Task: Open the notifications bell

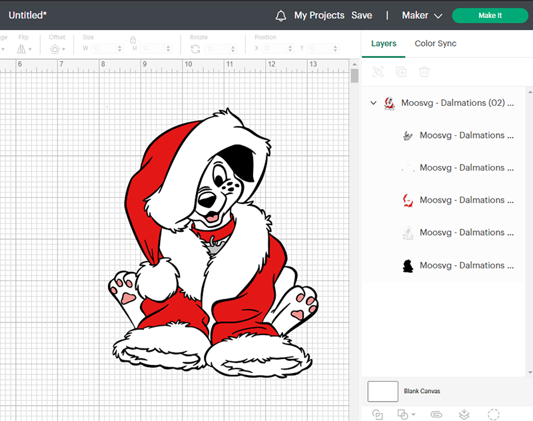Action: click(x=280, y=15)
